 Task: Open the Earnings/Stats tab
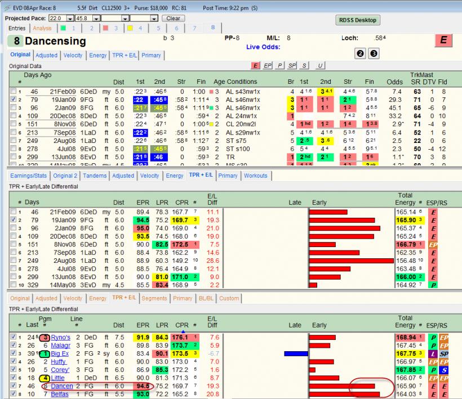29,176
